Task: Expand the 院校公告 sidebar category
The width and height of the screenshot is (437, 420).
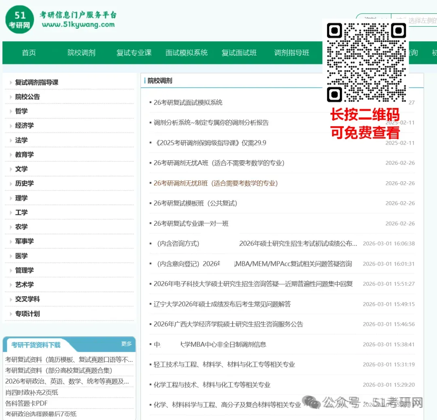Action: tap(28, 97)
